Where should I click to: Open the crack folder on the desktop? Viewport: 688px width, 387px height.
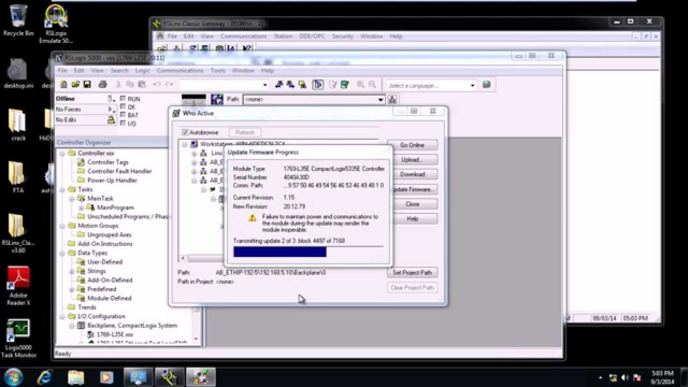[18, 125]
